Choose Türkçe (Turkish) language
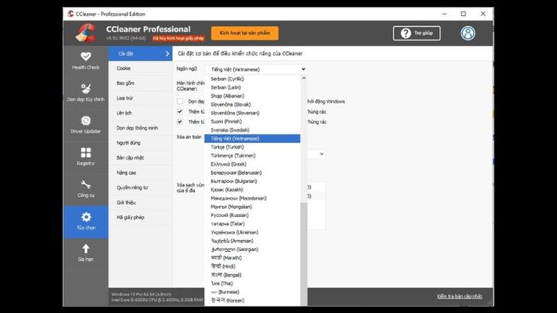 coord(252,147)
